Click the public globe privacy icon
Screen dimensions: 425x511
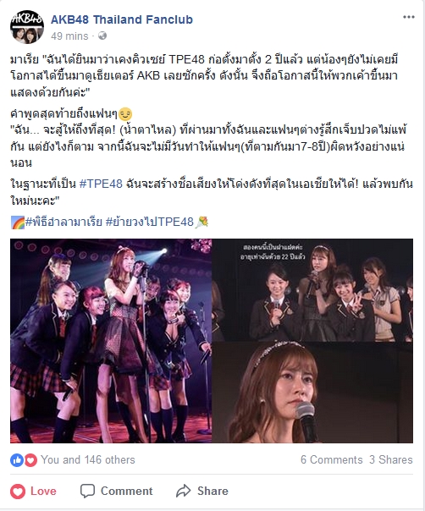point(102,36)
